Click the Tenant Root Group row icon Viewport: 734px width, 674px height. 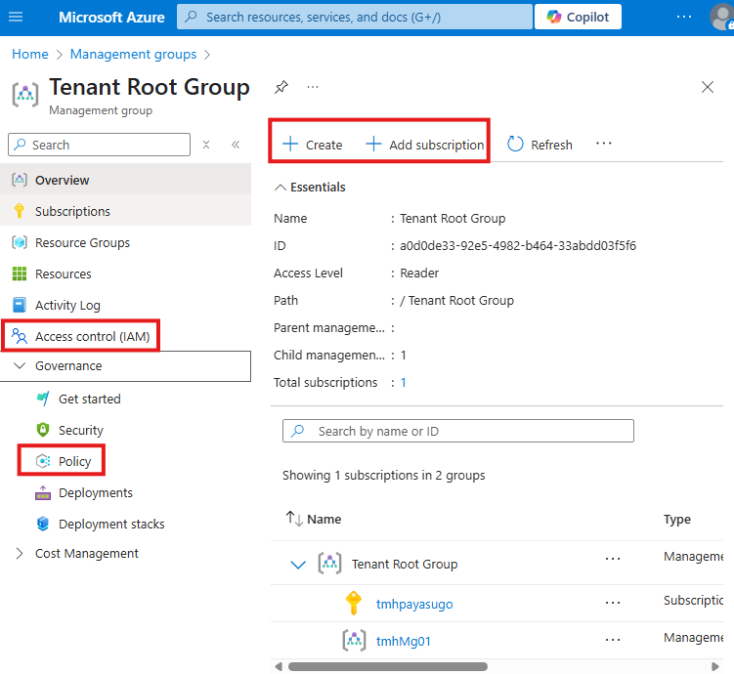point(329,564)
